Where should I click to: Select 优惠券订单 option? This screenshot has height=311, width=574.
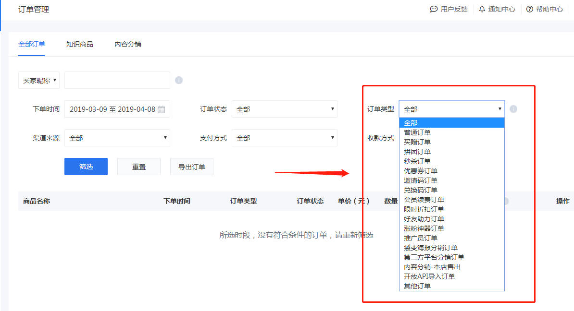coord(452,171)
